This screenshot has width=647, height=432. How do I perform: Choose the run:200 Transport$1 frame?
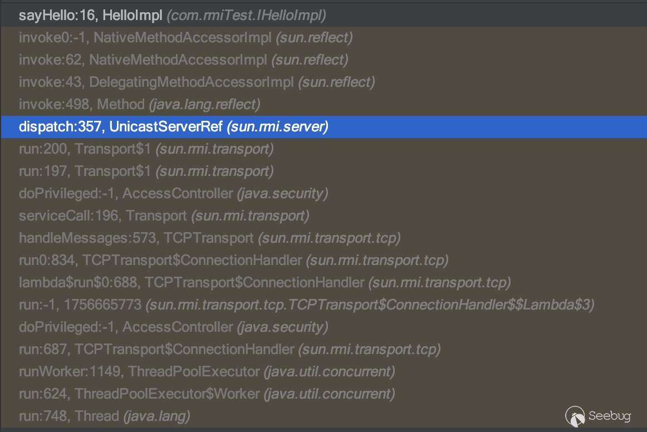tap(146, 149)
